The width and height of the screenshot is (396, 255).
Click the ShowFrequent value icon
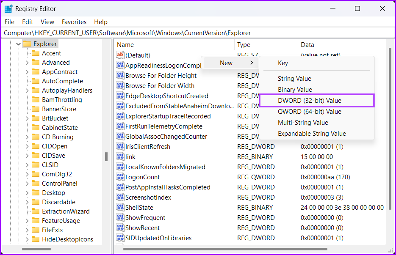120,218
